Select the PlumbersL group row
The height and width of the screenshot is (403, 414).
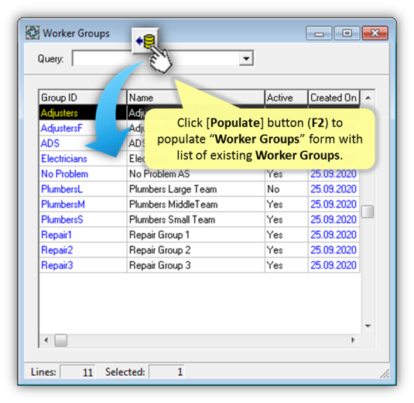click(200, 189)
